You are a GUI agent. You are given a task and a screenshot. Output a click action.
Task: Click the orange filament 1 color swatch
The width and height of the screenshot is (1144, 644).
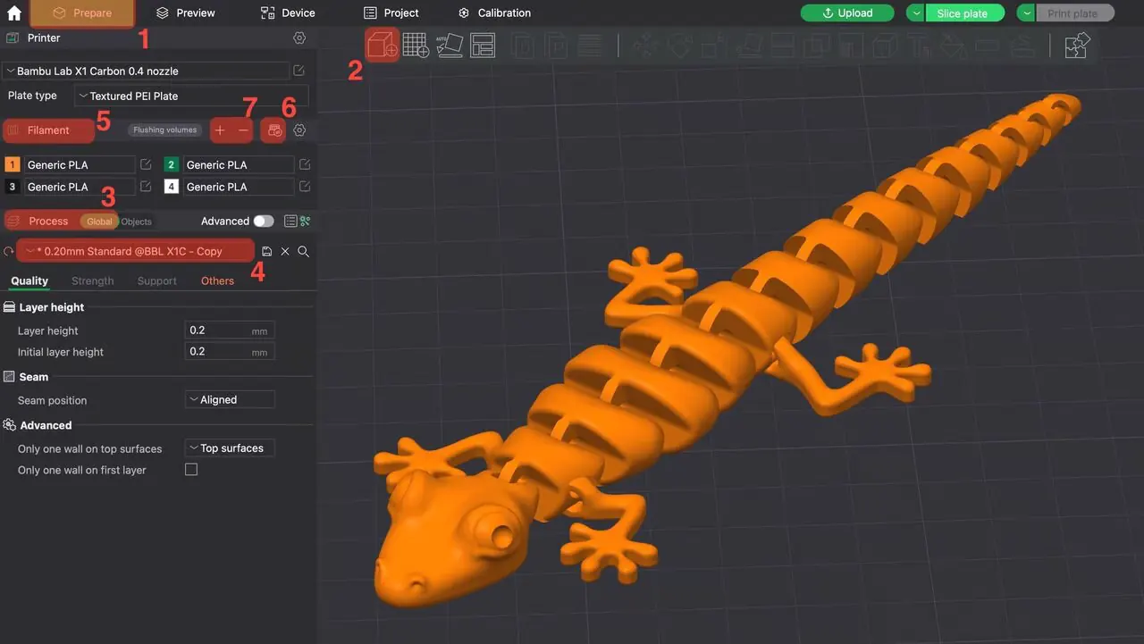tap(12, 164)
